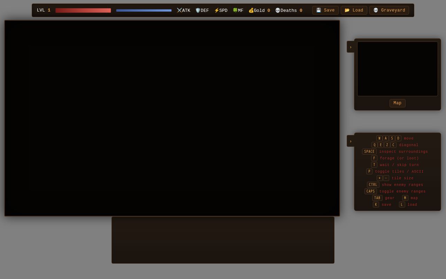Click the LVL 1 level text
The width and height of the screenshot is (446, 279).
[x=44, y=10]
